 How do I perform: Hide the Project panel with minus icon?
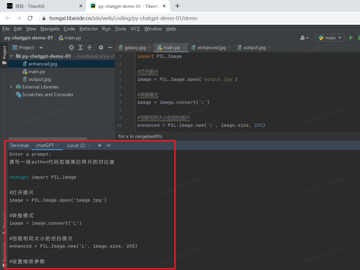(x=110, y=48)
